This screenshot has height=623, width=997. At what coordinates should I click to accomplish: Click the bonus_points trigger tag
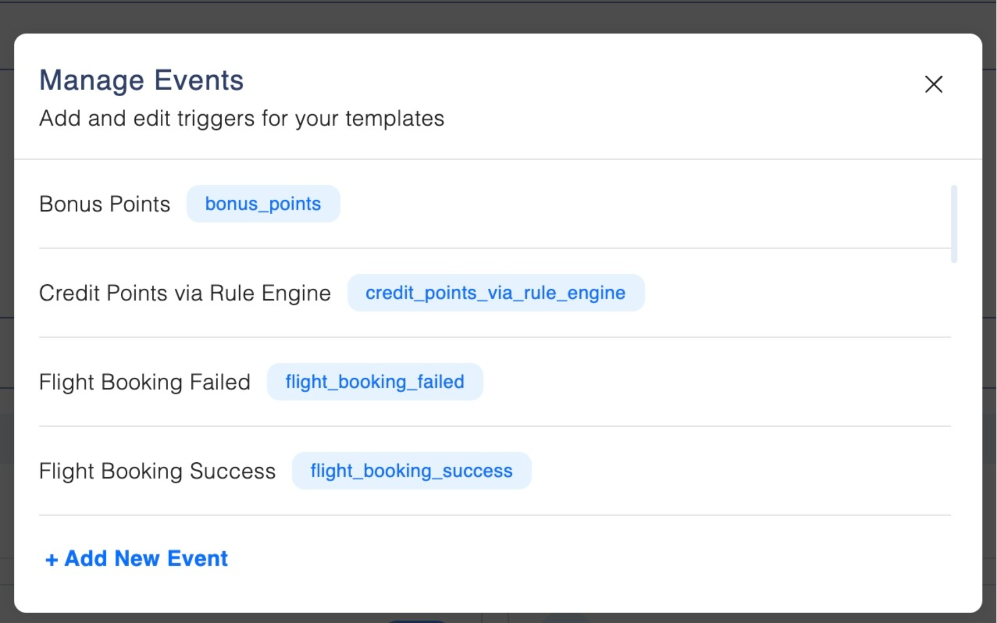click(x=263, y=204)
